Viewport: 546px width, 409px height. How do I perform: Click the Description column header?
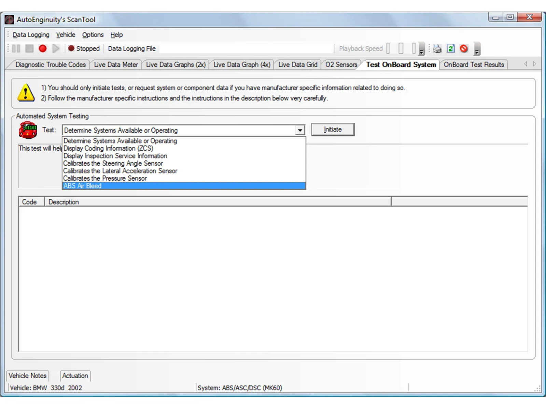pyautogui.click(x=218, y=202)
